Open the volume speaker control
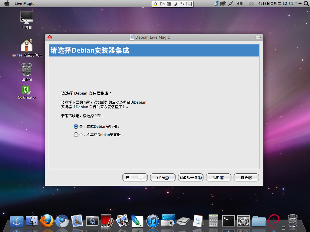 240,4
